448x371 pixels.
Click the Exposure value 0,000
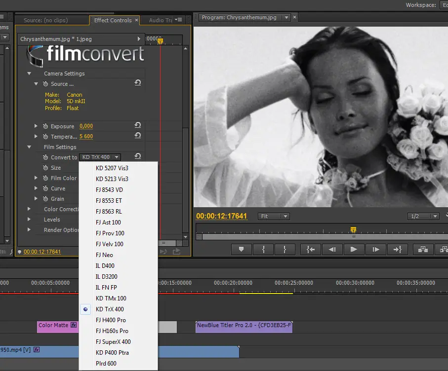(86, 126)
